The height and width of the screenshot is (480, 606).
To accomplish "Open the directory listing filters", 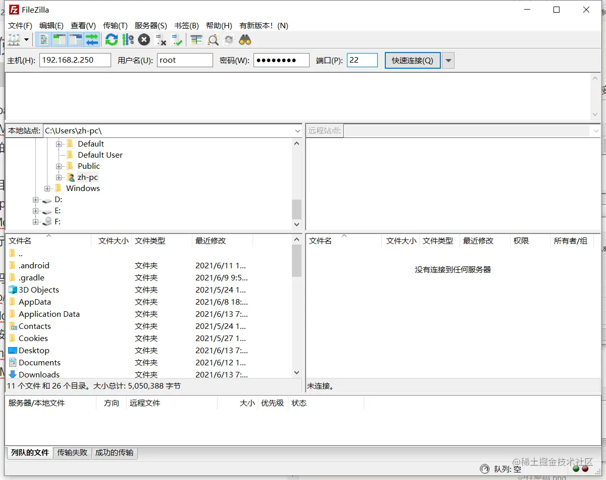I will (x=196, y=39).
